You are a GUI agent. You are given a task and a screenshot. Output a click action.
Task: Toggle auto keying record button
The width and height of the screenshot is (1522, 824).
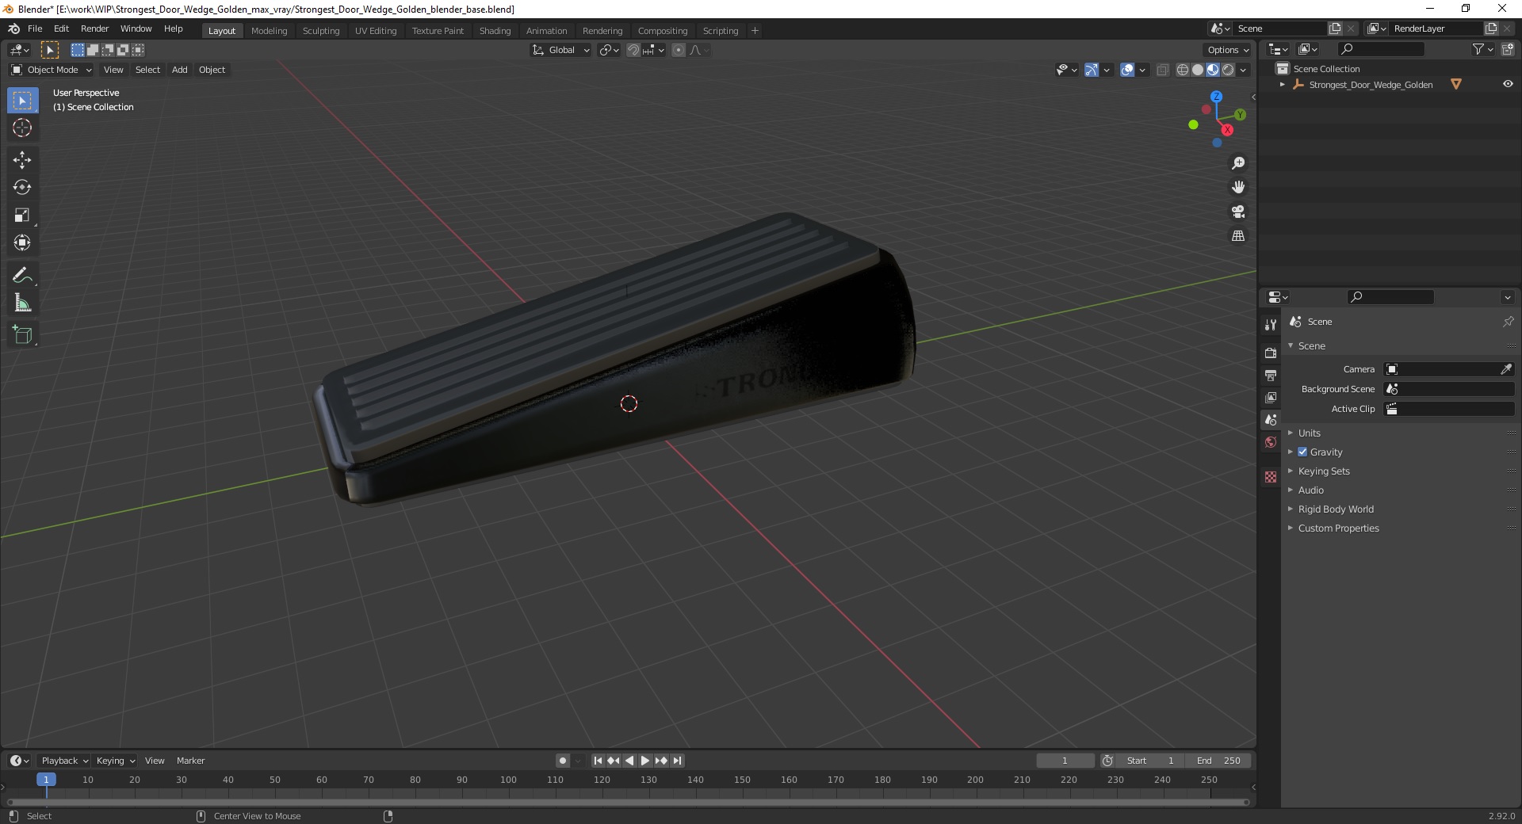click(563, 761)
